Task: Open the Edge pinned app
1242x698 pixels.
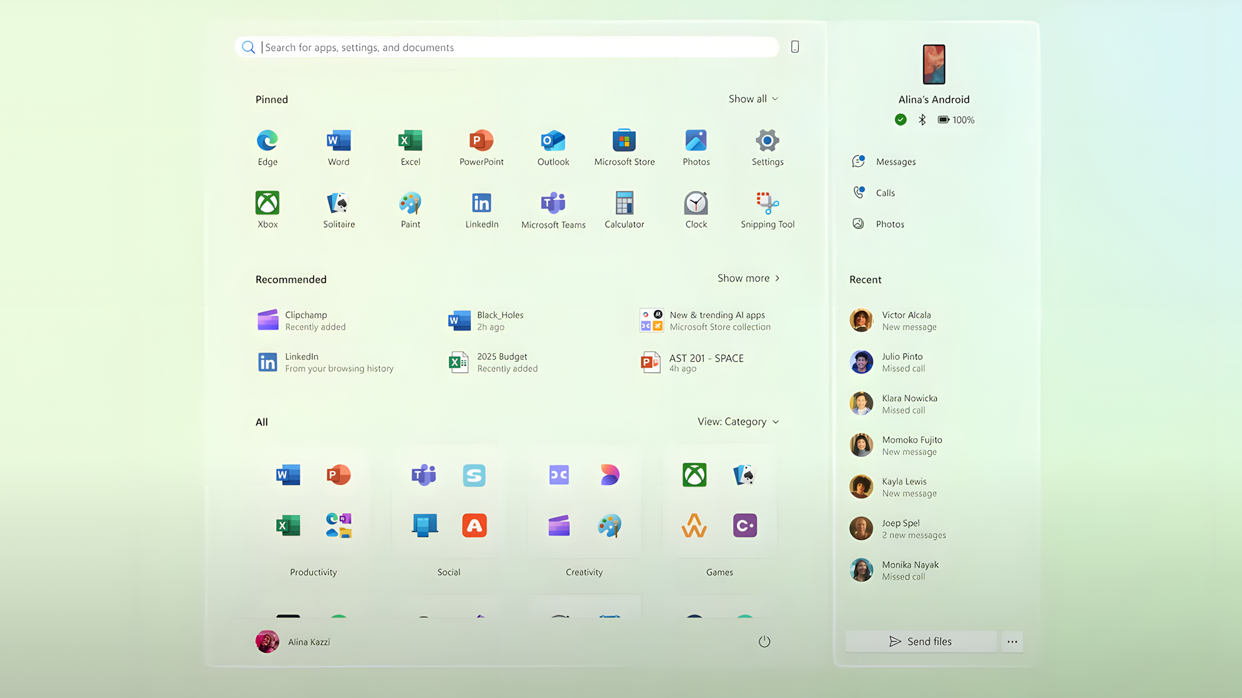Action: [267, 147]
